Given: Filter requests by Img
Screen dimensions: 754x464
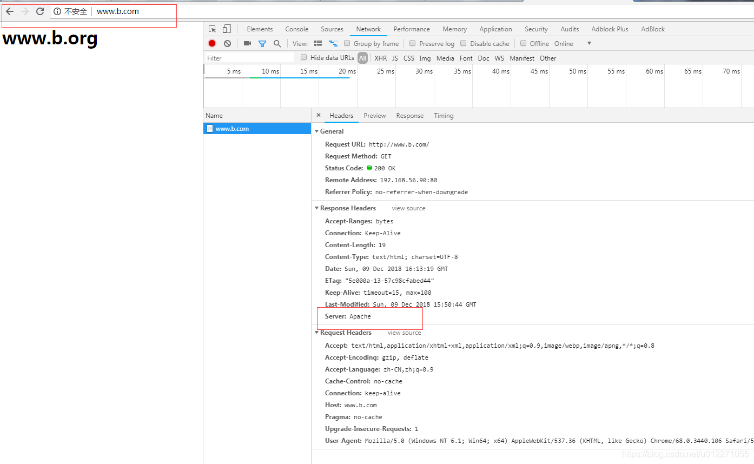Looking at the screenshot, I should [x=425, y=58].
